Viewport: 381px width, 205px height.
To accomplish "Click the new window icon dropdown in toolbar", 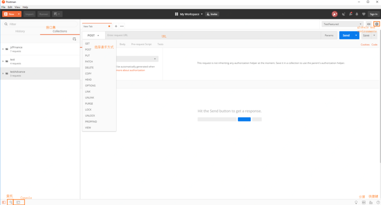I will (57, 14).
